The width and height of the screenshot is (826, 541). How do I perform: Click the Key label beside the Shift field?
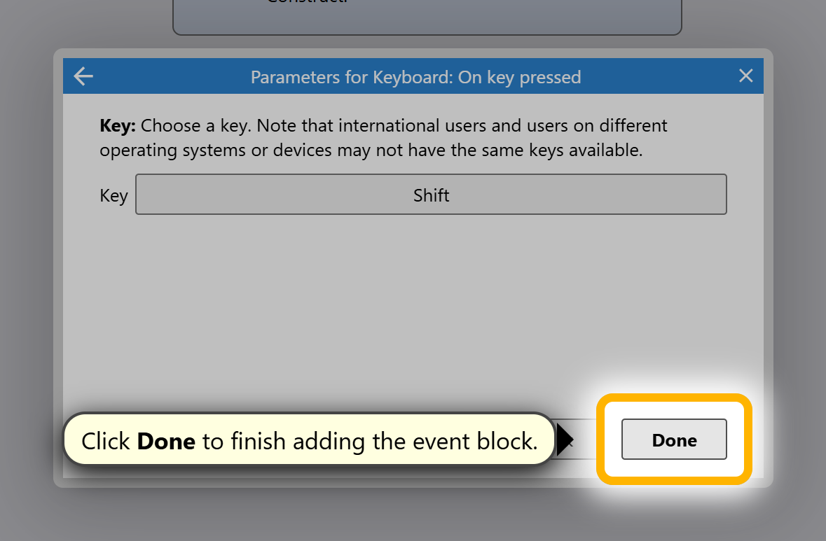tap(113, 196)
